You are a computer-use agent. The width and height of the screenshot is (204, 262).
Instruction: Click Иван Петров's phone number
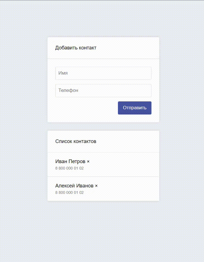(x=69, y=168)
